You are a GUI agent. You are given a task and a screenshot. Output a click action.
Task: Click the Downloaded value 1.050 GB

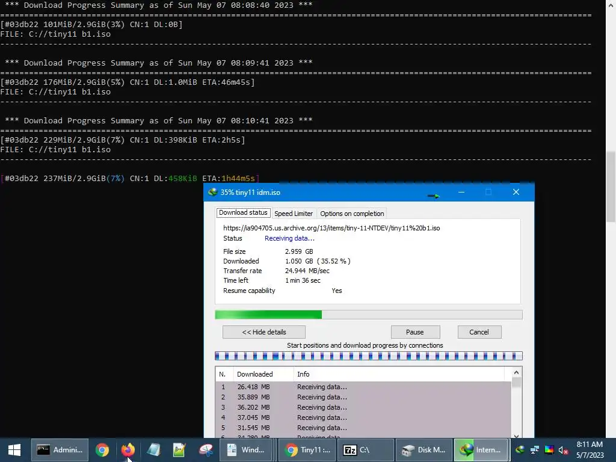pos(299,261)
